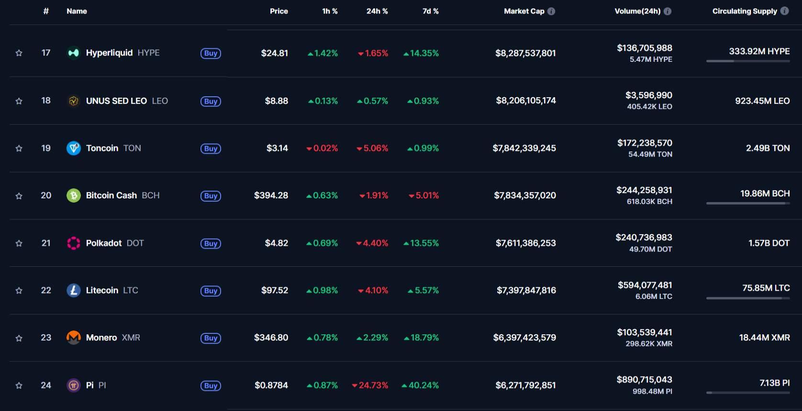Buy Monero XMR
The image size is (802, 411).
(x=211, y=338)
